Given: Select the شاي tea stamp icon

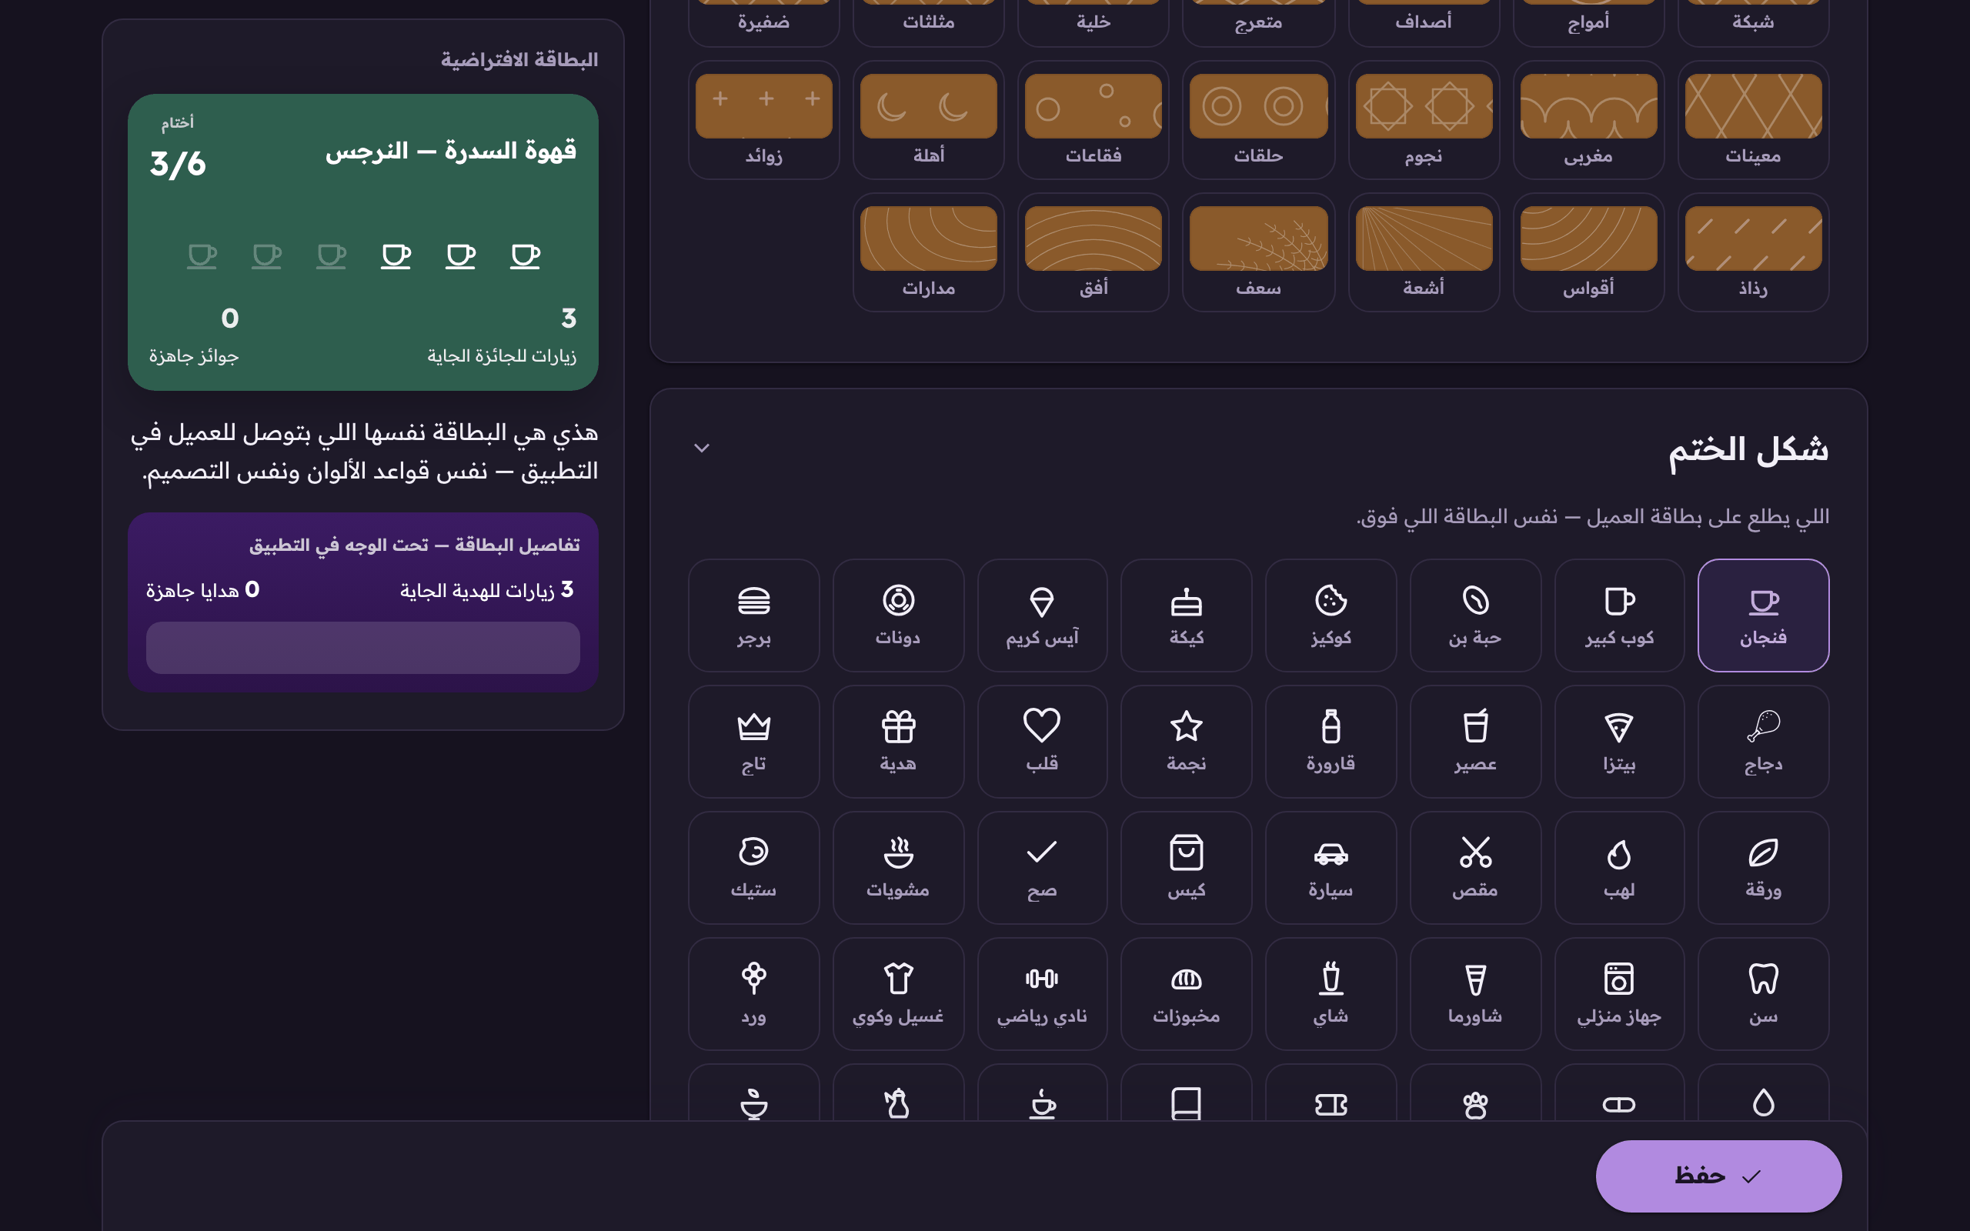Looking at the screenshot, I should coord(1331,994).
